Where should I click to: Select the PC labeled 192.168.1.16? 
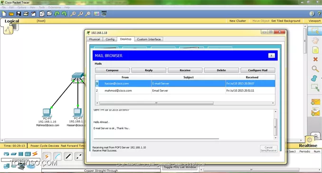47,113
